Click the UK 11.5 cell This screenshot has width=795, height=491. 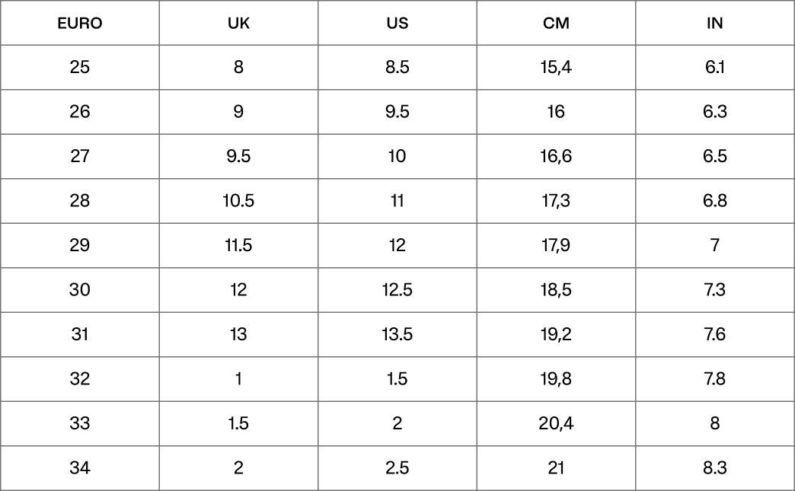(238, 246)
